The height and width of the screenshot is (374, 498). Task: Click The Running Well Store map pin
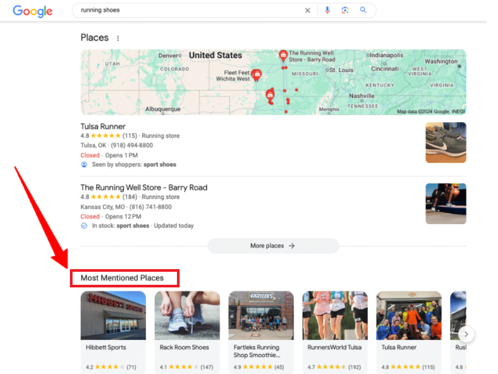tap(283, 55)
